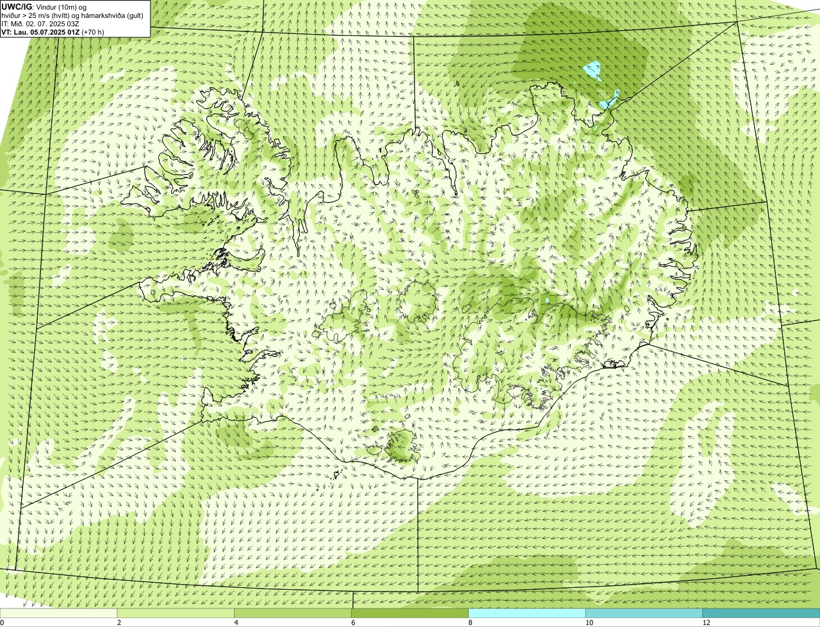Viewport: 820px width, 627px height.
Task: Select the teal swatch above 12 m/s
Action: tap(761, 614)
